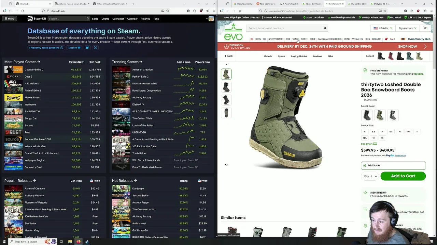Click the SteamDB logo in the header
This screenshot has width=437, height=245.
(x=37, y=19)
